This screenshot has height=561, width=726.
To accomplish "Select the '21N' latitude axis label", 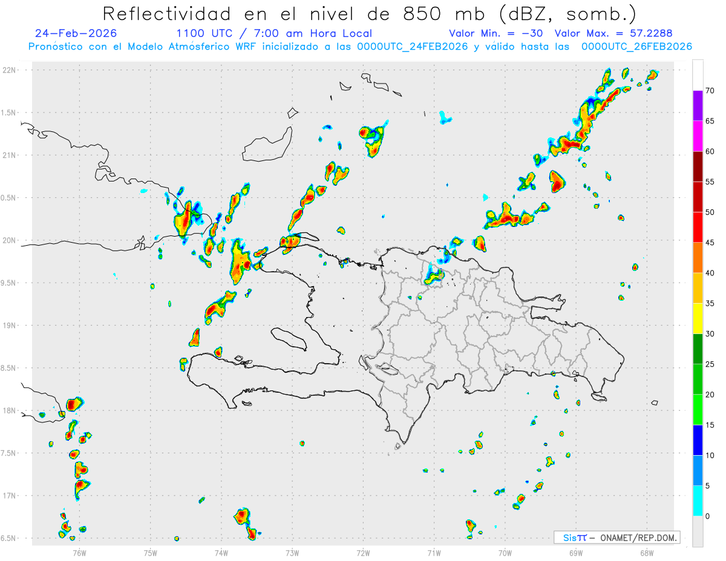I will 10,156.
